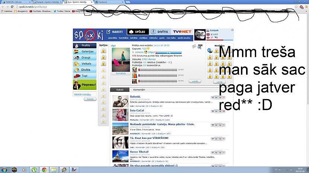Open the article Nedaudz patriotiski- Latvija

coord(162,124)
